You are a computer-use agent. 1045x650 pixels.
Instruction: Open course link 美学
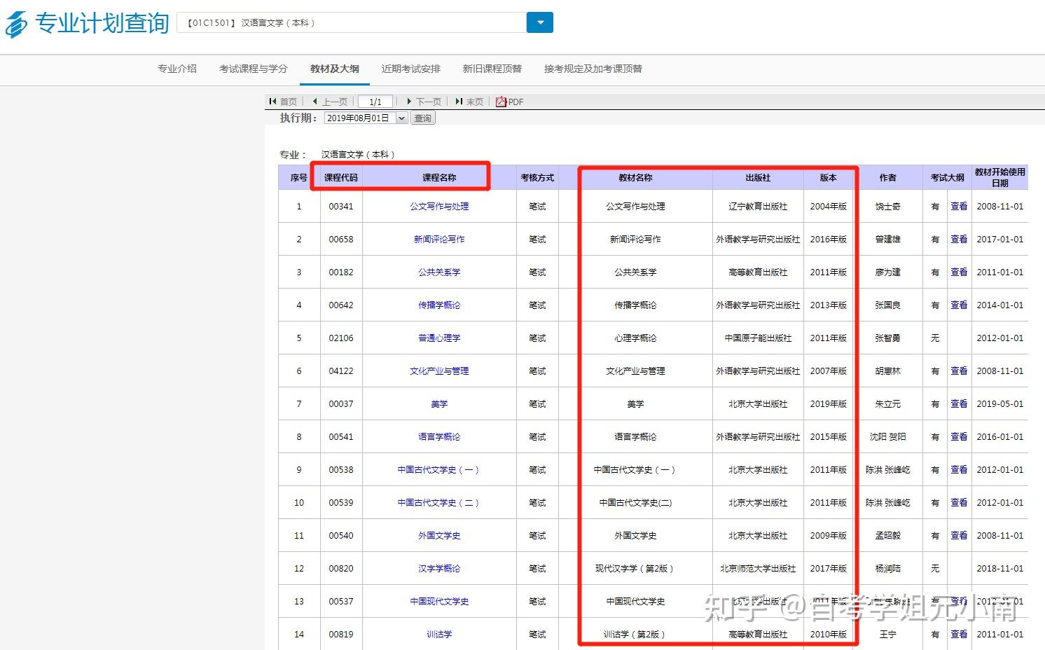tap(439, 404)
